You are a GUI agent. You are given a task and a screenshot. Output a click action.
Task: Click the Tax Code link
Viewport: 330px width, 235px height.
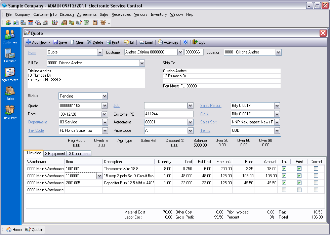(x=36, y=130)
